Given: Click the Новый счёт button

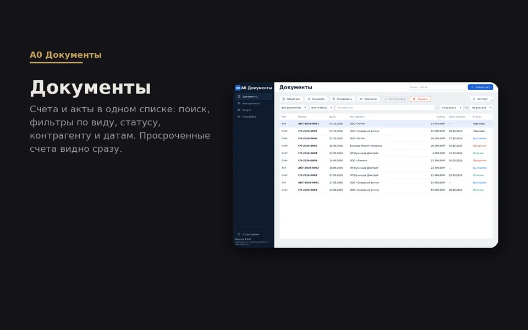Looking at the screenshot, I should click(480, 87).
